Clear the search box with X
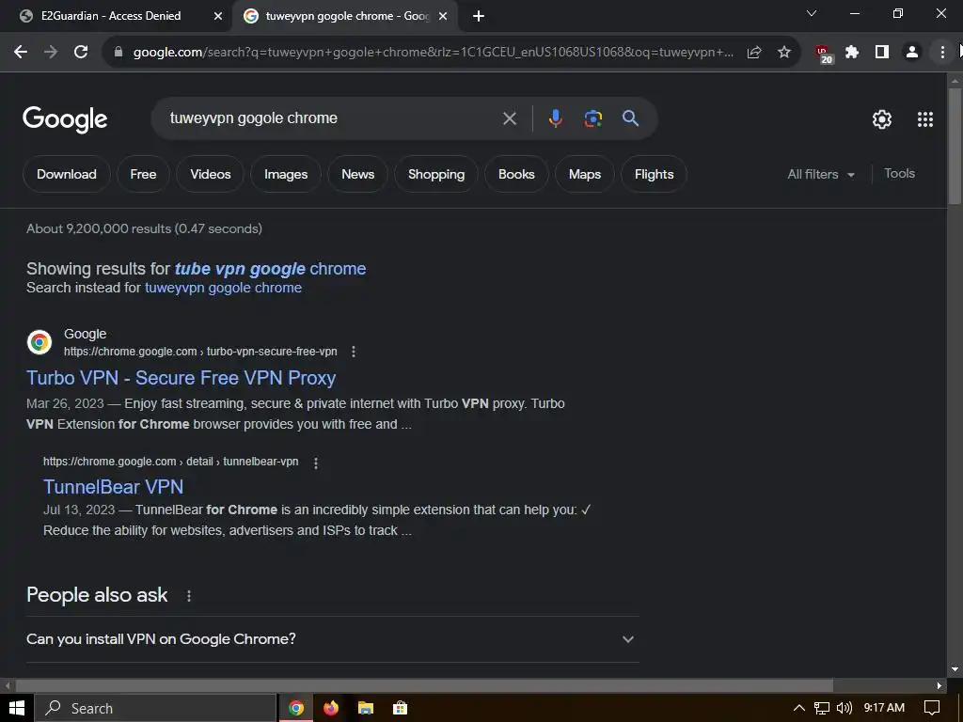Image resolution: width=963 pixels, height=722 pixels. point(510,118)
